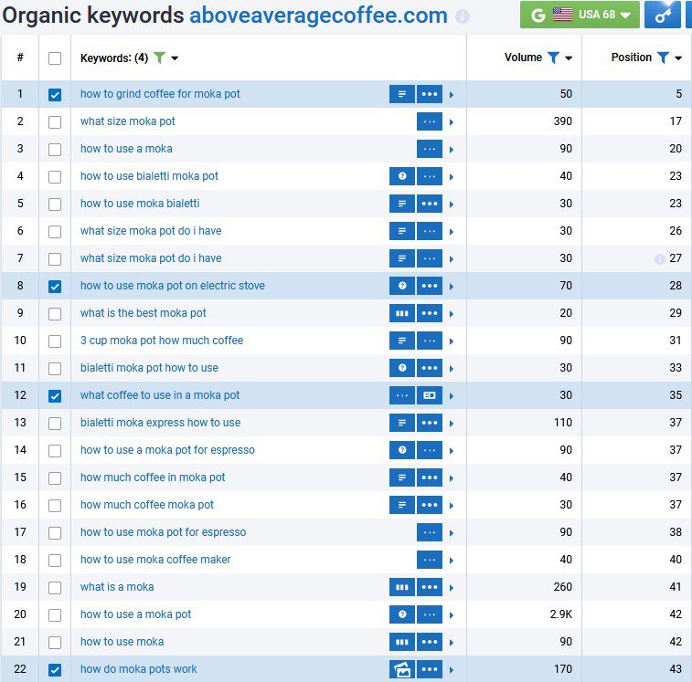Uncheck 'what coffee to use in a moka pot' checkbox
The image size is (692, 682).
[55, 396]
